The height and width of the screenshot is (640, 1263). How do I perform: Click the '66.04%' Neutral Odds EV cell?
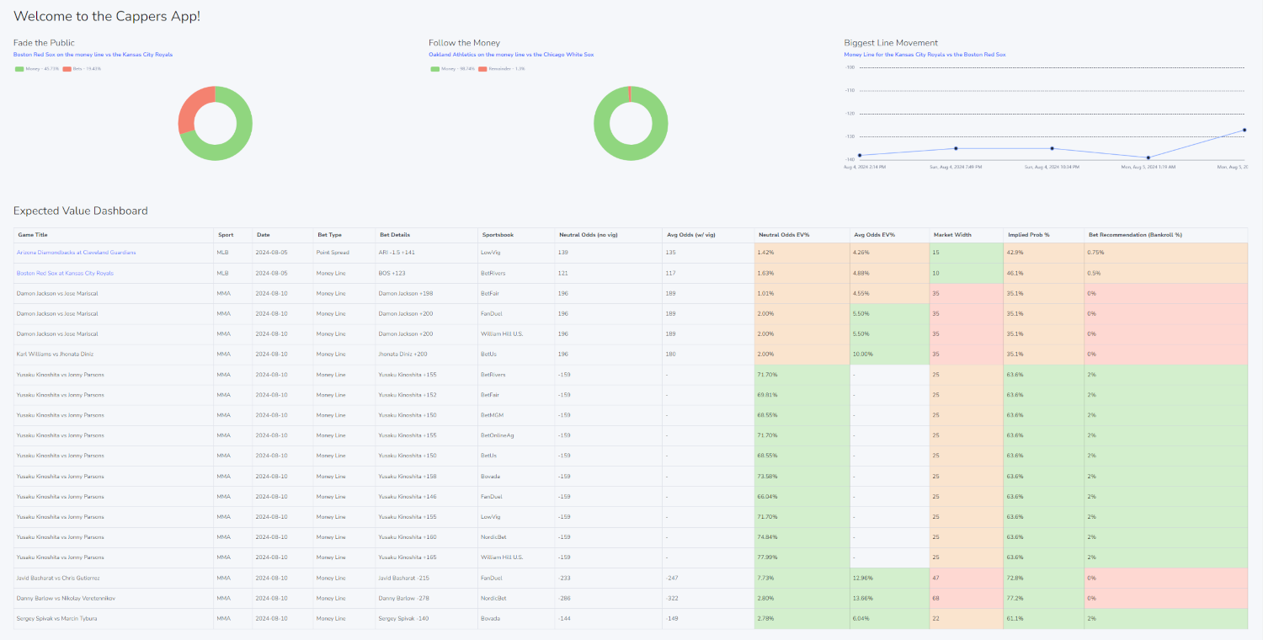pos(802,497)
